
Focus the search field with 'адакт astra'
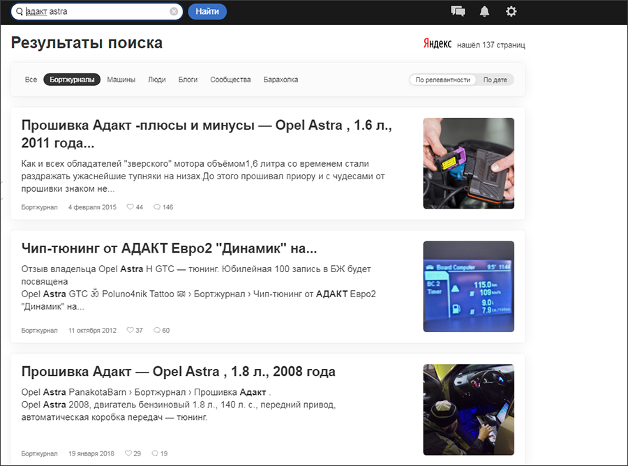(x=96, y=12)
